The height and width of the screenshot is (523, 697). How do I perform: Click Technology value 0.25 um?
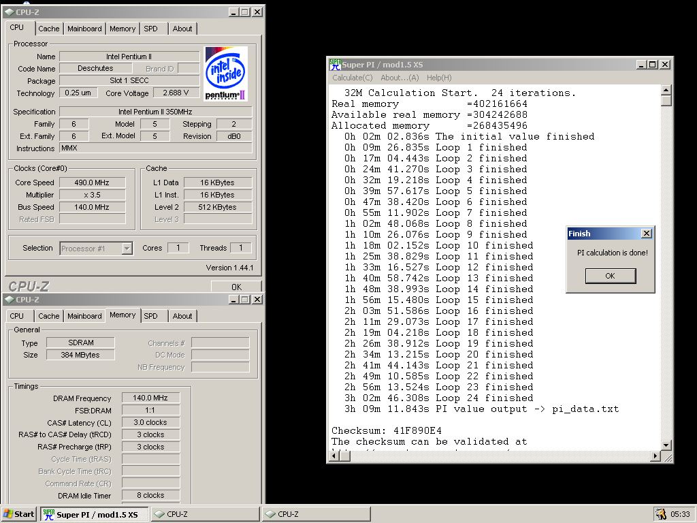coord(78,93)
